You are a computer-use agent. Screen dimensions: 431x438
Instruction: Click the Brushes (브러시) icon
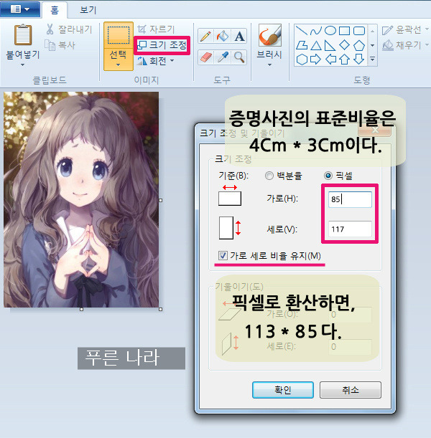pyautogui.click(x=269, y=35)
